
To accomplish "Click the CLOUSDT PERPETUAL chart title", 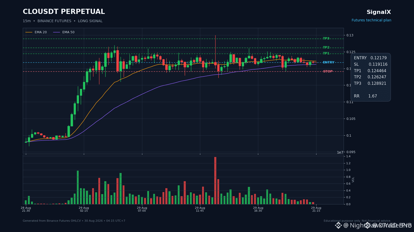I will coord(64,12).
